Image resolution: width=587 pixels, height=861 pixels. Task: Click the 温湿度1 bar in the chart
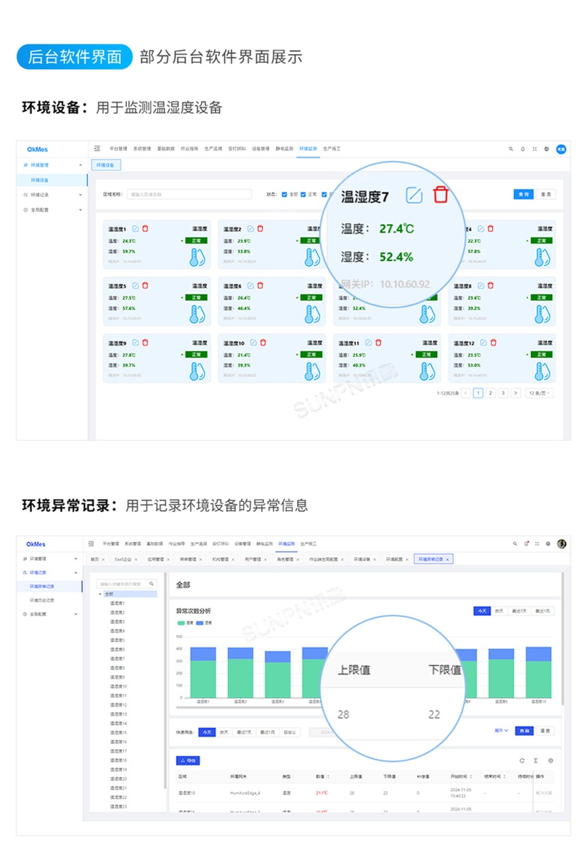point(203,672)
